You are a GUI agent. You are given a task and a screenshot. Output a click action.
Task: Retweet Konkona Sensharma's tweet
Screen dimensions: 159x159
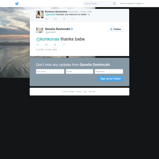pyautogui.click(x=55, y=19)
